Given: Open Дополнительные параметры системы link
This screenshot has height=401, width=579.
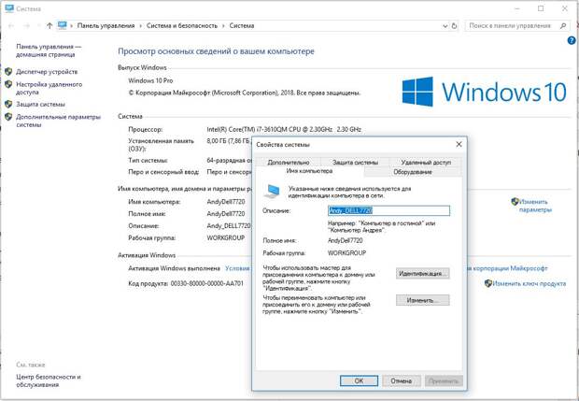Looking at the screenshot, I should pos(58,121).
